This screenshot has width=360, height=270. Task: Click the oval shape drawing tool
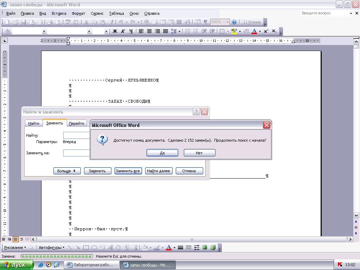click(x=94, y=247)
